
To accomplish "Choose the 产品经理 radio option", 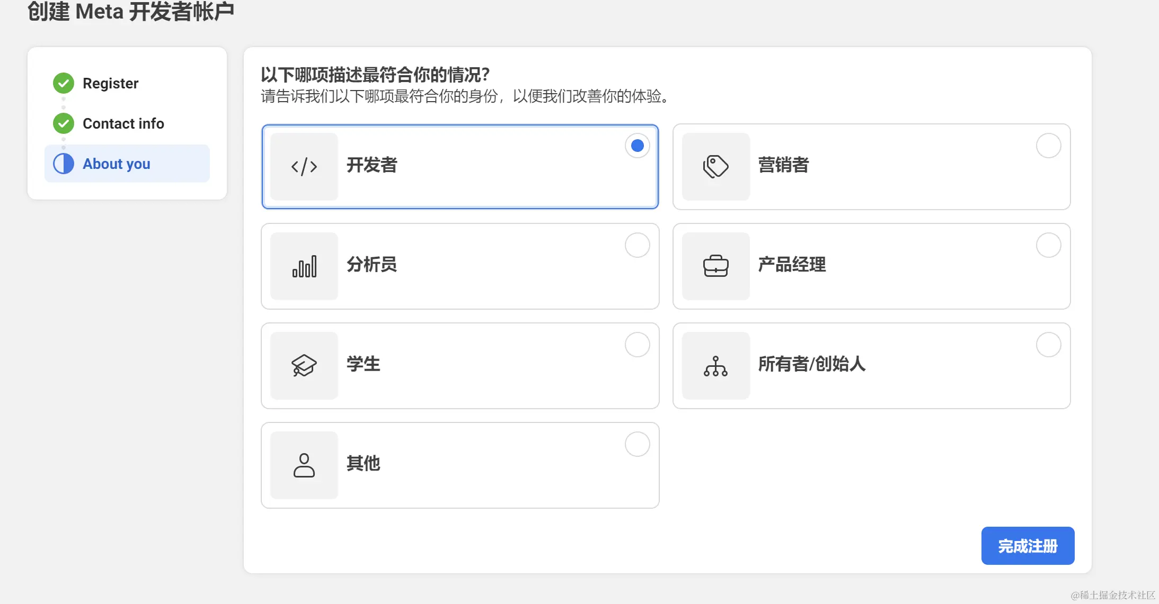I will pyautogui.click(x=1048, y=245).
